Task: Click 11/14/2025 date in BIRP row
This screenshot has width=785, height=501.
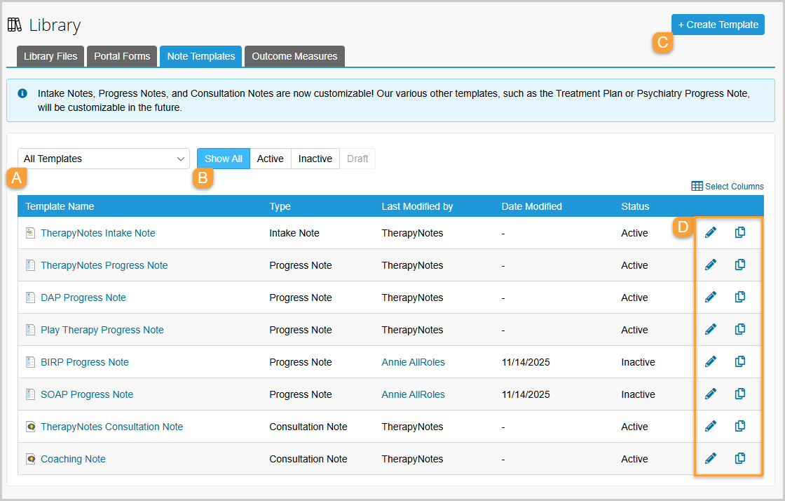Action: click(526, 362)
